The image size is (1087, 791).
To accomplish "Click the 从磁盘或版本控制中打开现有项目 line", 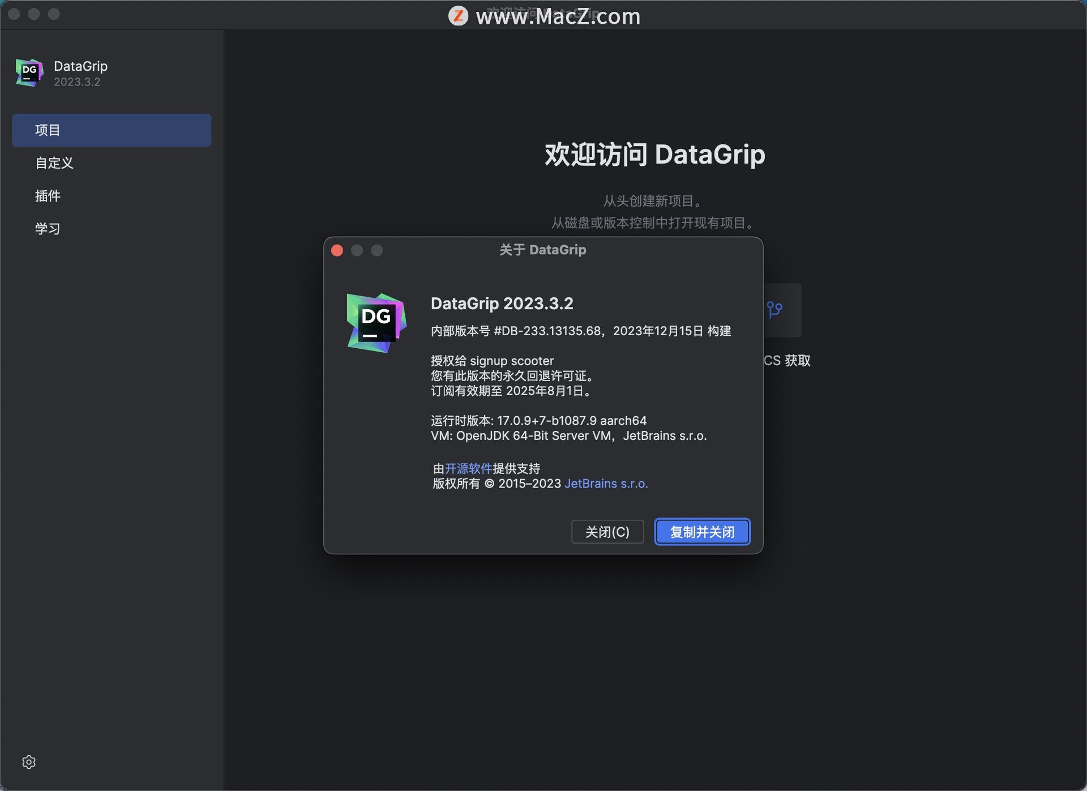I will coord(653,223).
